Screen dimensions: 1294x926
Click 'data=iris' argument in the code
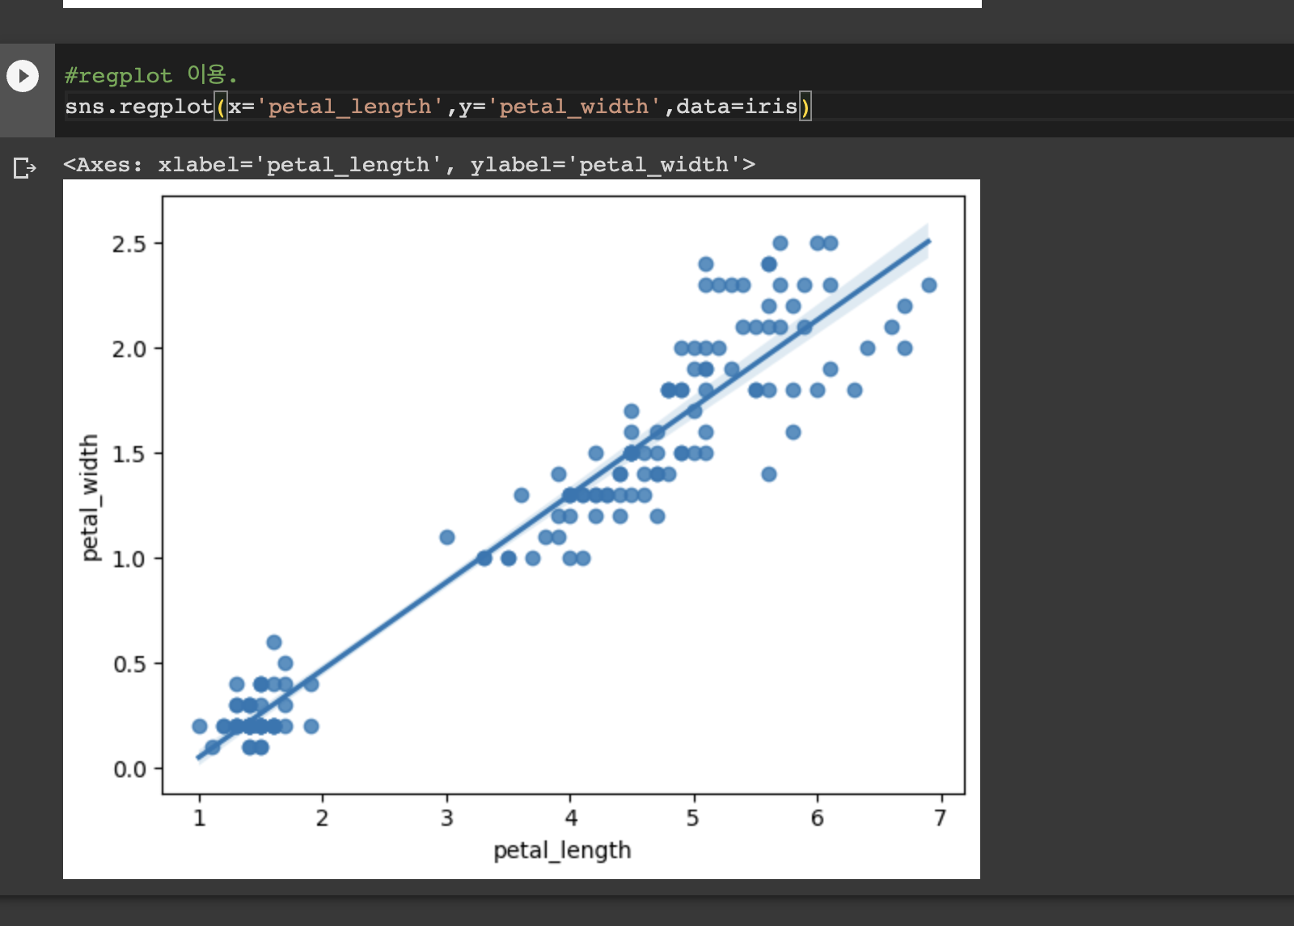tap(737, 107)
